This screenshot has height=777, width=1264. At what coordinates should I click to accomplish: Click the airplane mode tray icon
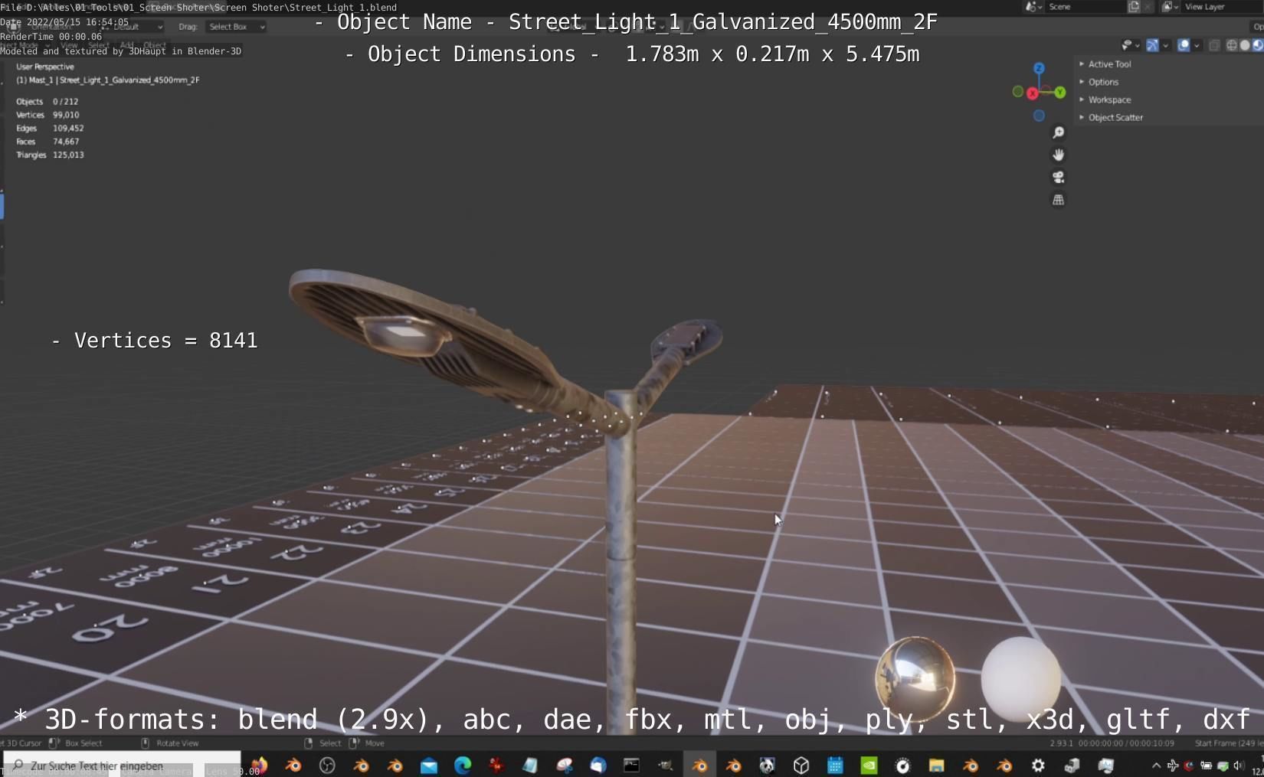pyautogui.click(x=1172, y=765)
